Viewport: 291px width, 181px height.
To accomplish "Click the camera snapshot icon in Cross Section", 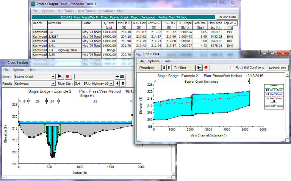I will coord(122,76).
